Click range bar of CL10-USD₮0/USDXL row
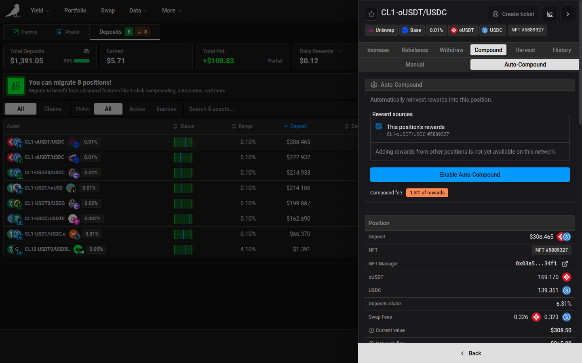The width and height of the screenshot is (582, 363). click(x=183, y=249)
